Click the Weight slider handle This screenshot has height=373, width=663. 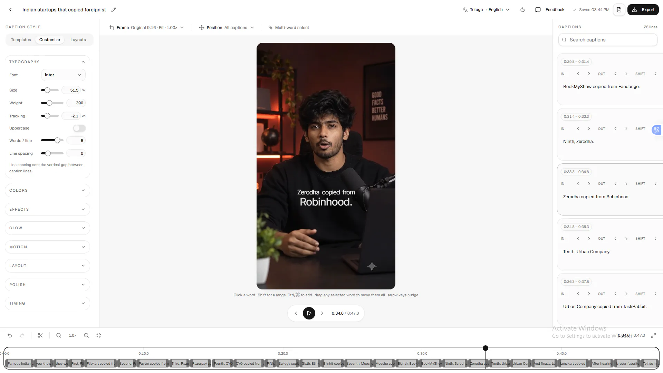(x=49, y=103)
